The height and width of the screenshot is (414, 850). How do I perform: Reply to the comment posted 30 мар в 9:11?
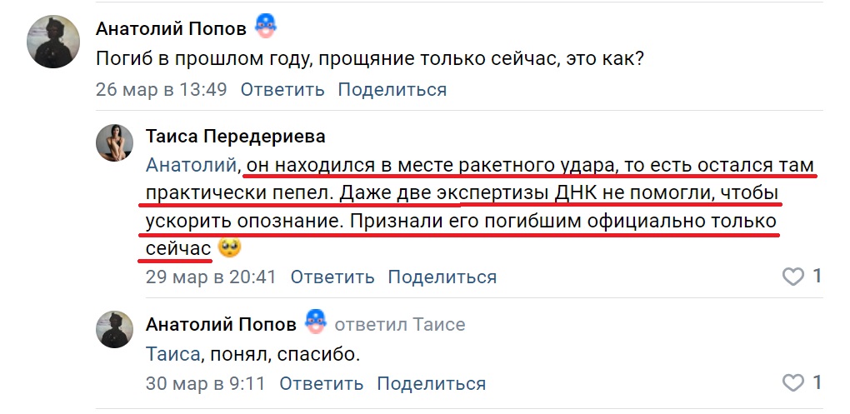[x=321, y=383]
